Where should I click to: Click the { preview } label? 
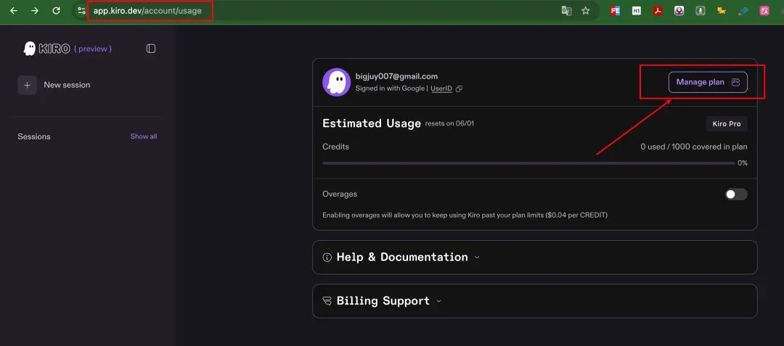click(92, 49)
